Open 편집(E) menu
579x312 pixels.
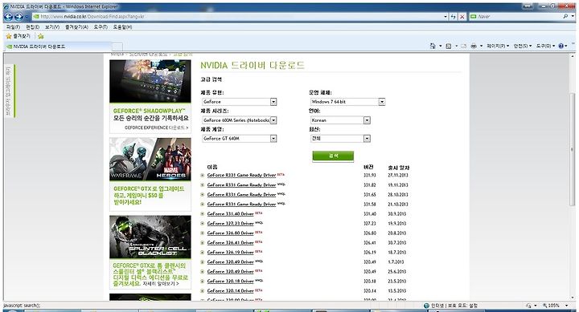click(32, 27)
